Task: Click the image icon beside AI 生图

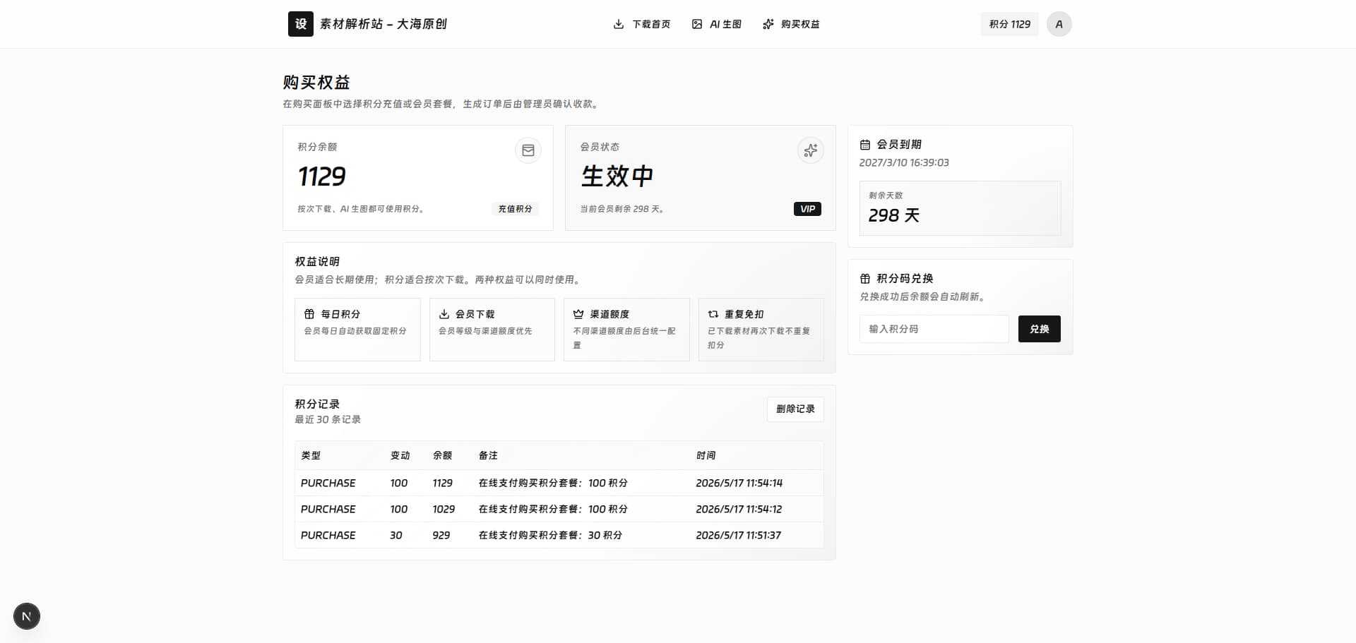Action: pos(697,24)
